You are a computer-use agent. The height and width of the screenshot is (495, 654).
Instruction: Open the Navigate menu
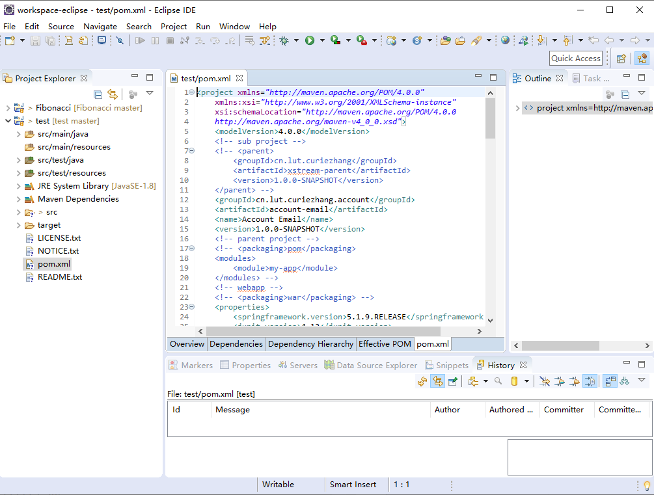pyautogui.click(x=100, y=26)
